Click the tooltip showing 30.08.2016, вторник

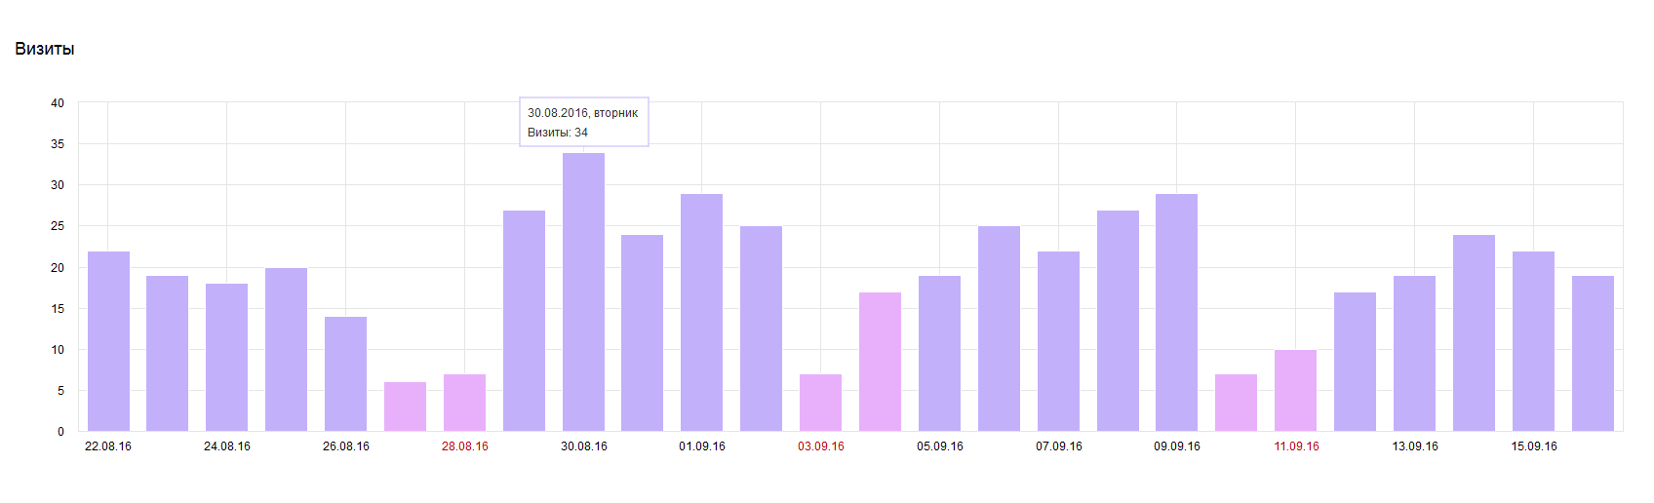coord(583,122)
